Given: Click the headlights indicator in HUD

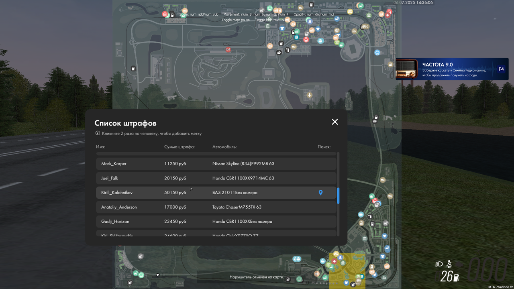Looking at the screenshot, I should (439, 264).
